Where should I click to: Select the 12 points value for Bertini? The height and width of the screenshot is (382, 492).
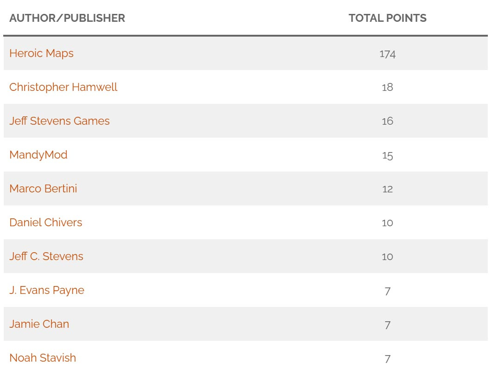tap(387, 189)
